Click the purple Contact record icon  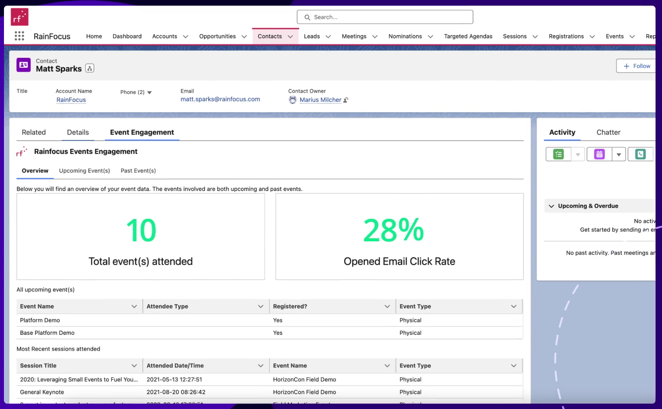coord(24,65)
